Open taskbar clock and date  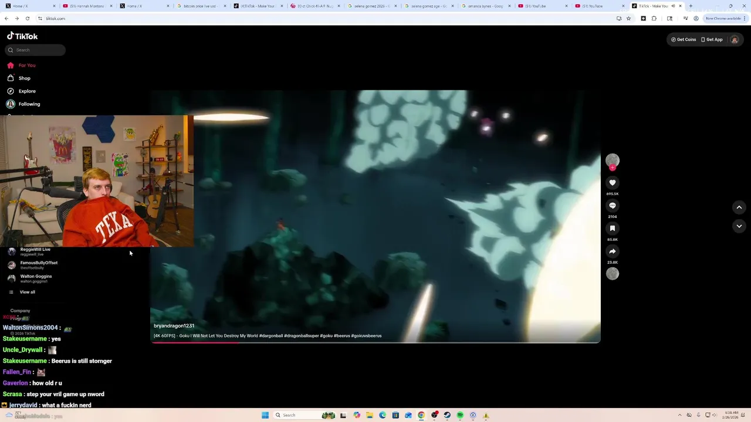click(732, 415)
